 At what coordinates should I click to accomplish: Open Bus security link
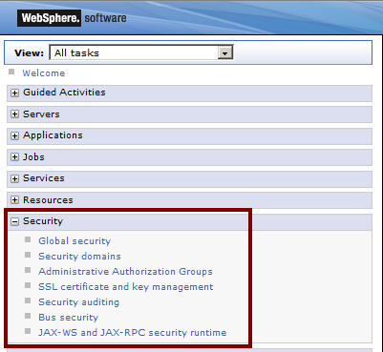pos(68,318)
